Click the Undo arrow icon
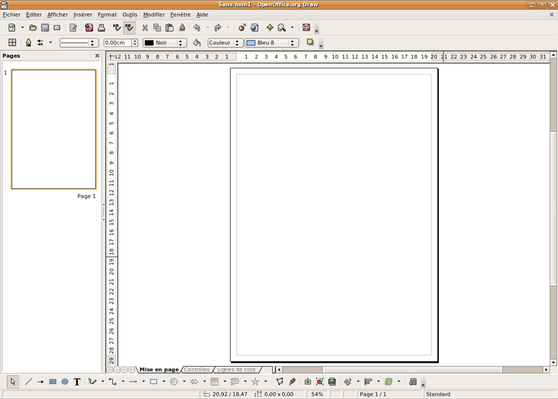The height and width of the screenshot is (399, 558). (197, 27)
